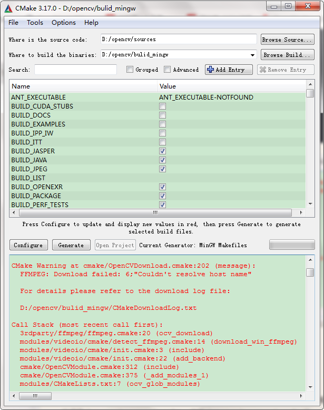This screenshot has height=410, width=324.
Task: Uncheck the BUILD_JASPER option
Action: click(x=162, y=151)
